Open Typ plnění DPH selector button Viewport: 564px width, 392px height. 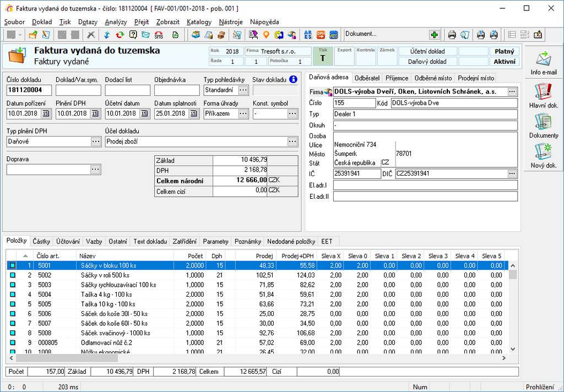point(96,141)
